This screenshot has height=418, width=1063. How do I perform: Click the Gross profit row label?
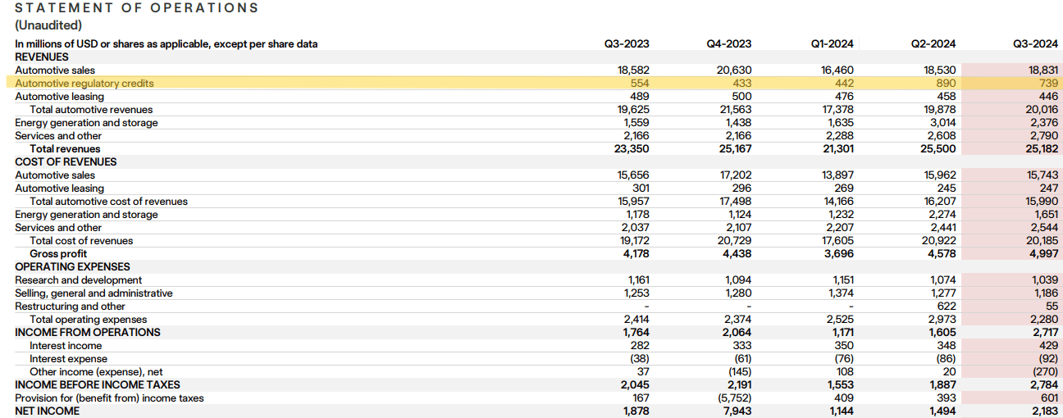pyautogui.click(x=59, y=254)
